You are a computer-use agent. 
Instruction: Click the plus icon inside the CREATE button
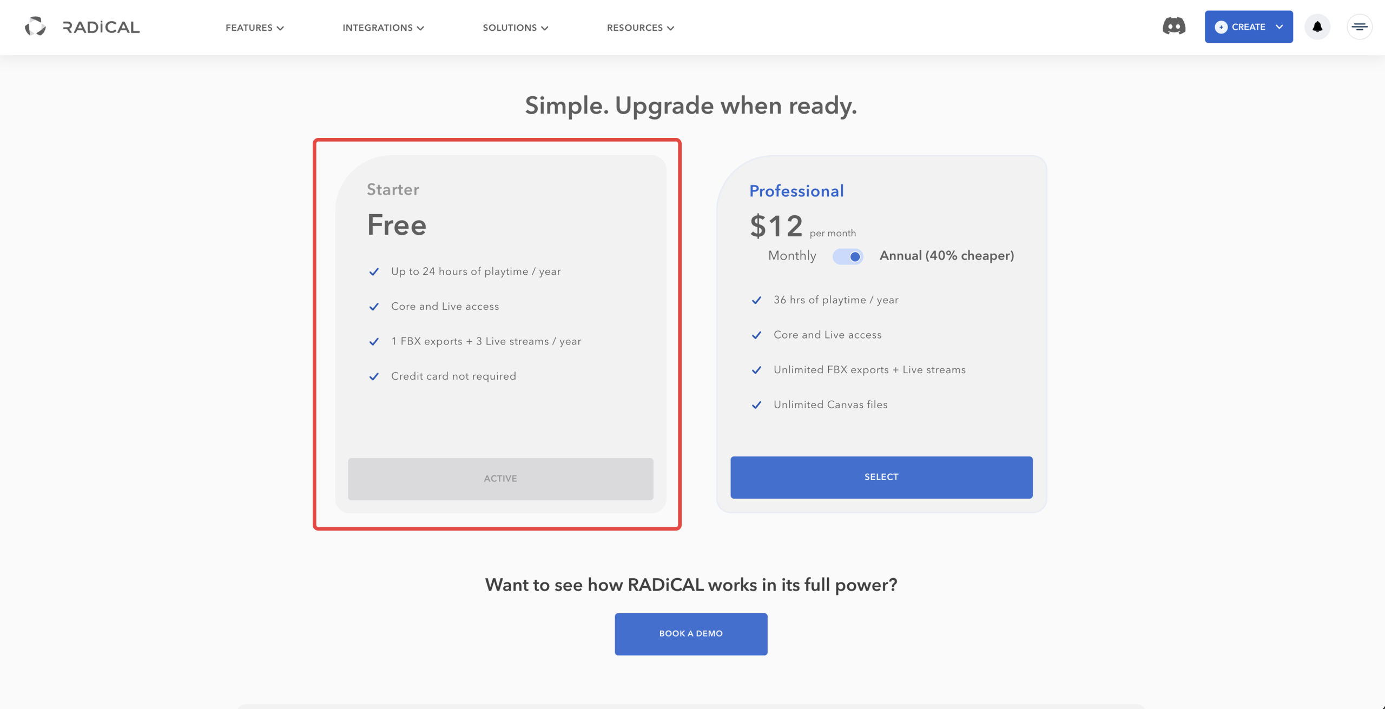(1222, 26)
